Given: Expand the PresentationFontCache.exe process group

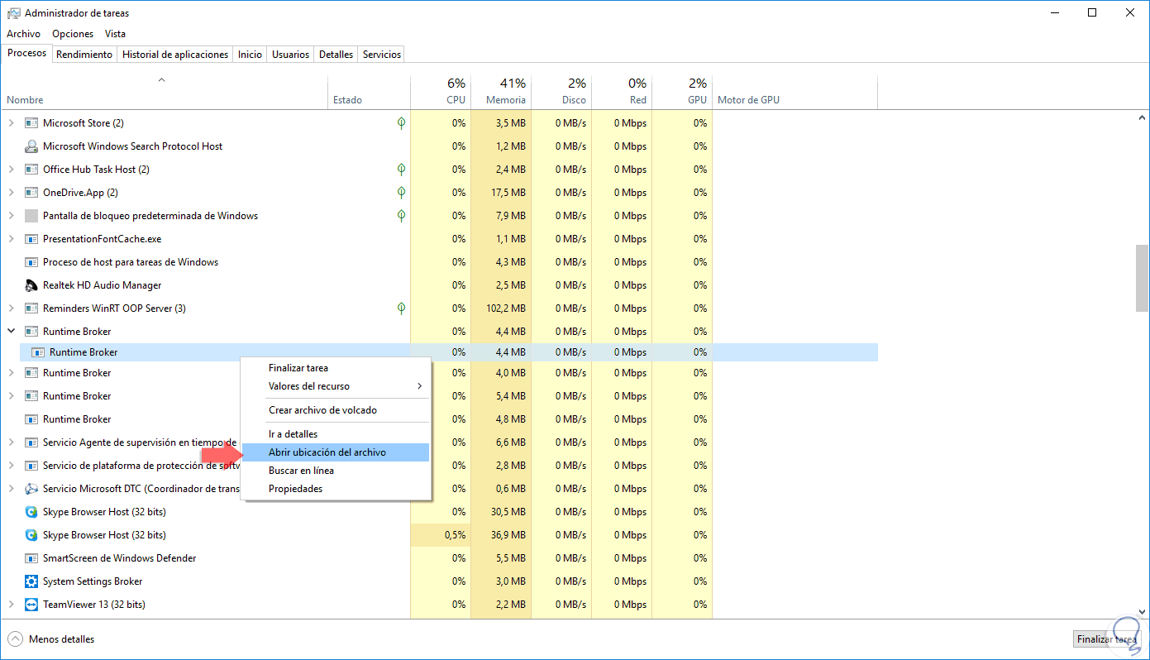Looking at the screenshot, I should click(11, 239).
